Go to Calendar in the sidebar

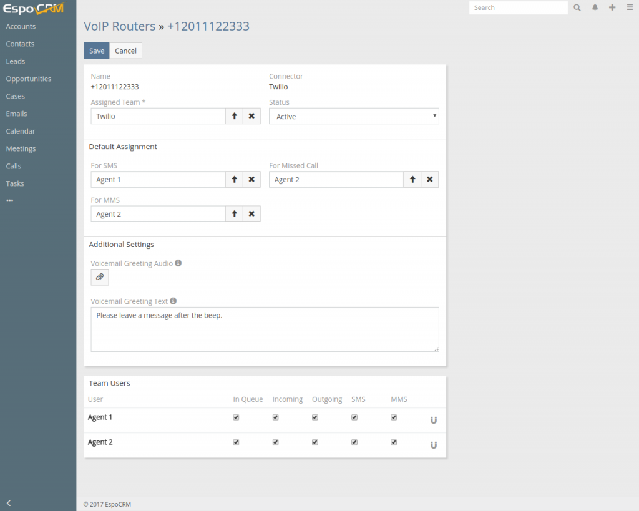coord(21,131)
